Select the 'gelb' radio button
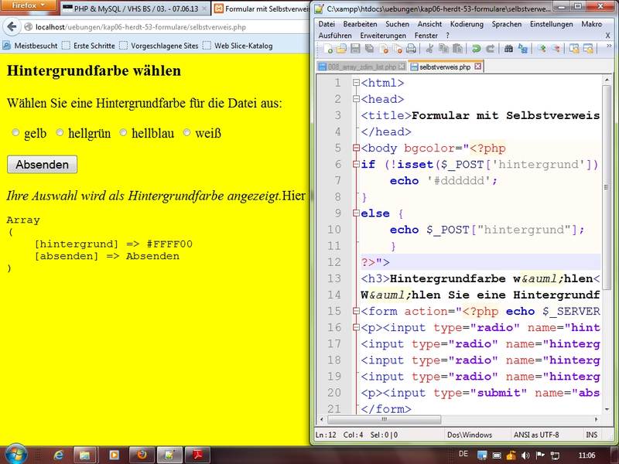The width and height of the screenshot is (619, 464). [15, 133]
